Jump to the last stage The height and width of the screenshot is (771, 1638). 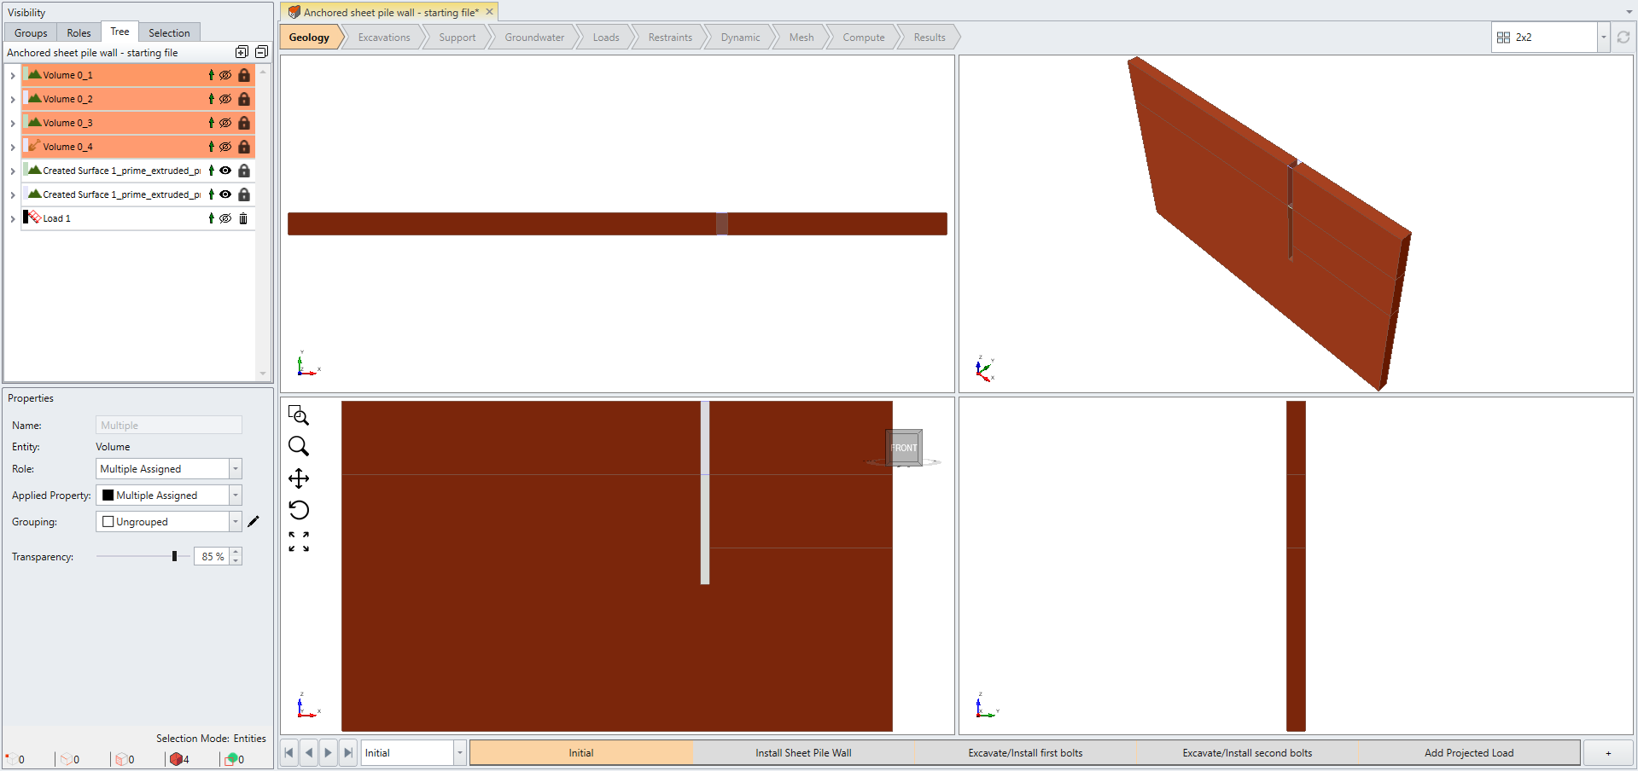pos(348,753)
